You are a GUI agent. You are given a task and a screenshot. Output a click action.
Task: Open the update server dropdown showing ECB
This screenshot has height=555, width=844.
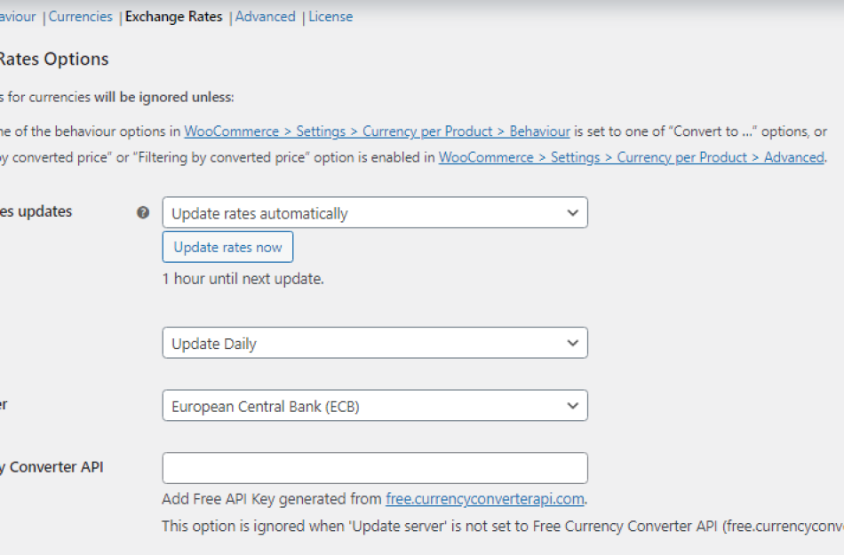click(373, 404)
